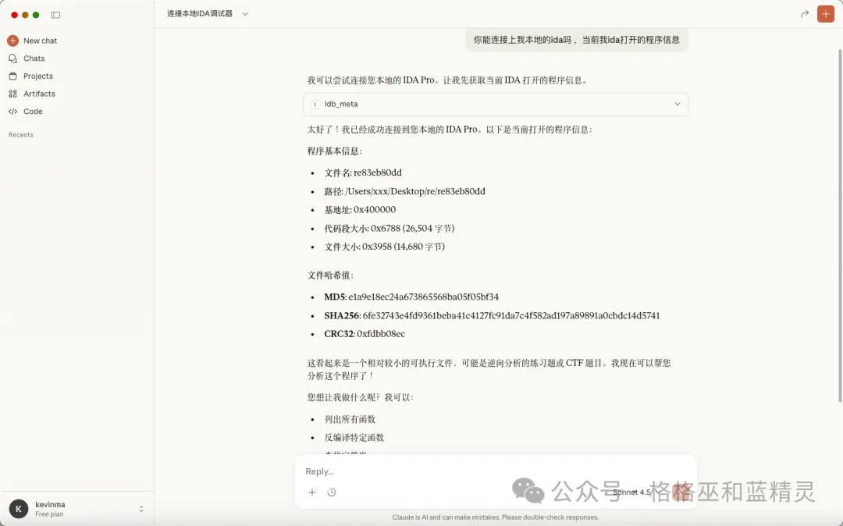Click the Reply input field

(495, 471)
